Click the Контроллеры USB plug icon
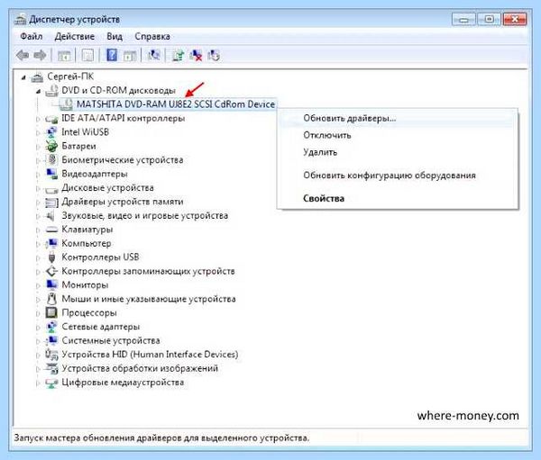Image resolution: width=541 pixels, height=460 pixels. [x=51, y=257]
